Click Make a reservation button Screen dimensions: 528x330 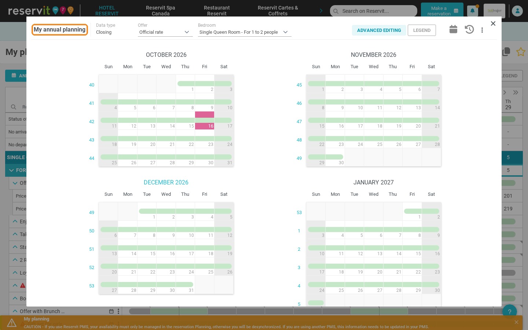point(442,11)
